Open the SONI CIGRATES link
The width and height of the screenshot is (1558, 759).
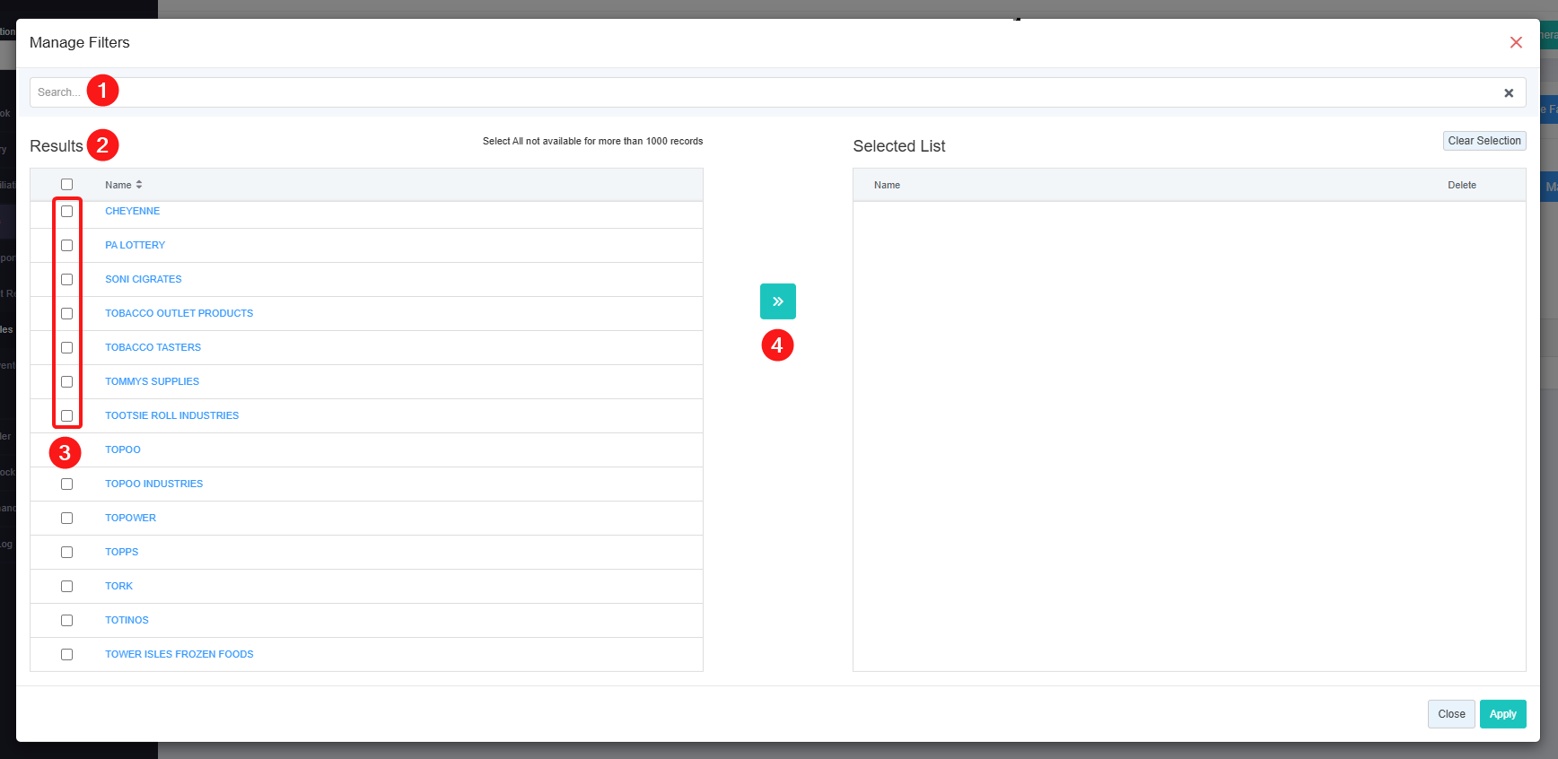144,280
